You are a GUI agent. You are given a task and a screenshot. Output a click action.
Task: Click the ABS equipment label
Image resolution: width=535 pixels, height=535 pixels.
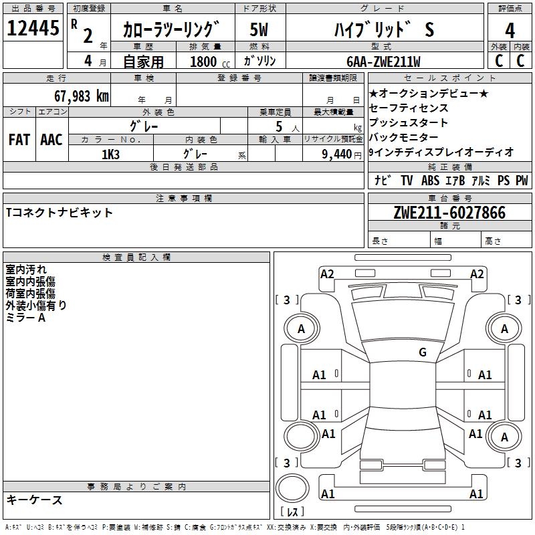(x=430, y=180)
